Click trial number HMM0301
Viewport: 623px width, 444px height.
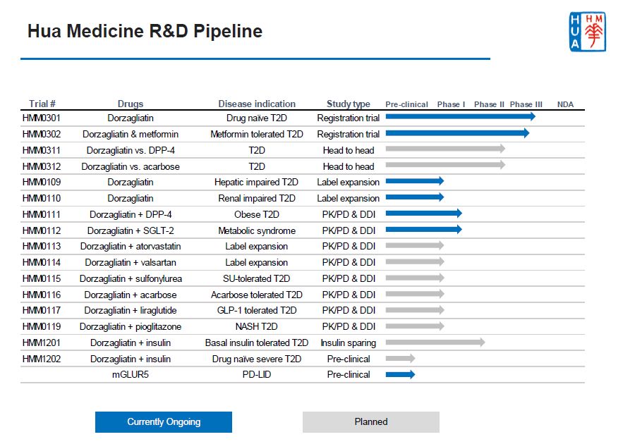[x=42, y=118]
